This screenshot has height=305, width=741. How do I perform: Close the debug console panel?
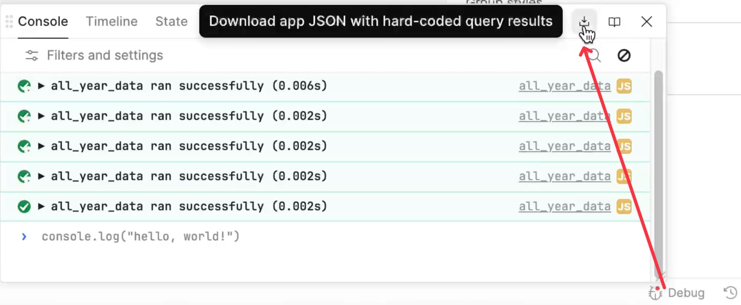point(646,22)
